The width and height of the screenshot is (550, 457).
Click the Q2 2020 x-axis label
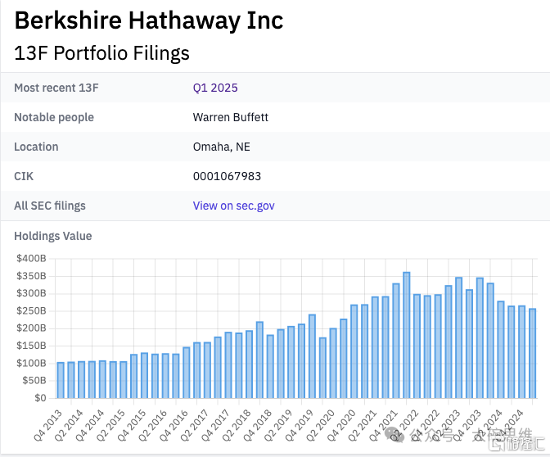pos(321,425)
